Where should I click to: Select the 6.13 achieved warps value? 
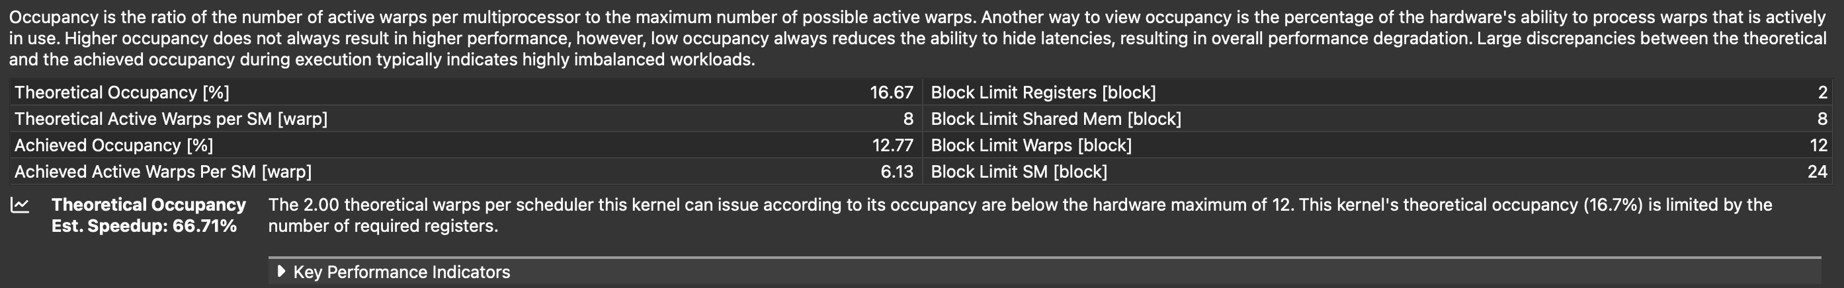click(896, 172)
